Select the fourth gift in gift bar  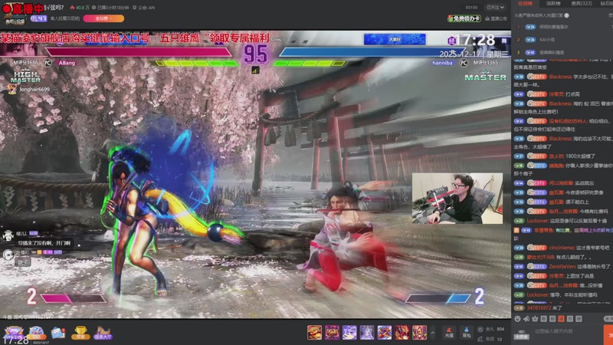click(367, 332)
